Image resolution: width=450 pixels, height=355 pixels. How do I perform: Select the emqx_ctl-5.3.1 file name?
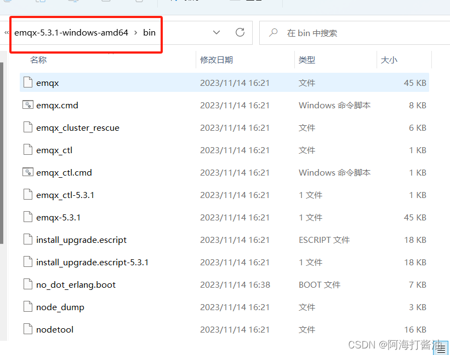tap(65, 195)
